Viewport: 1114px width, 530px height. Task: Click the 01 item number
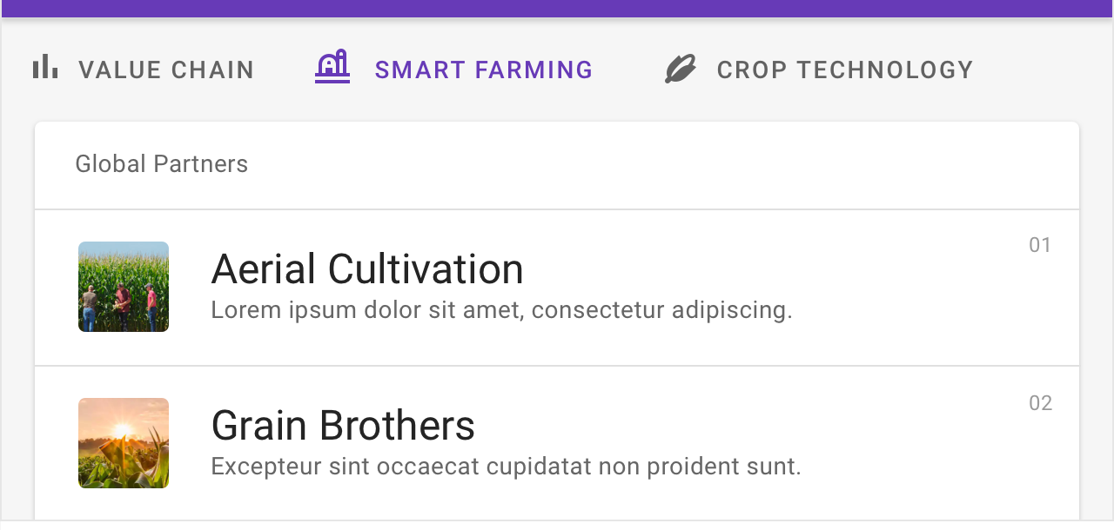point(1040,245)
